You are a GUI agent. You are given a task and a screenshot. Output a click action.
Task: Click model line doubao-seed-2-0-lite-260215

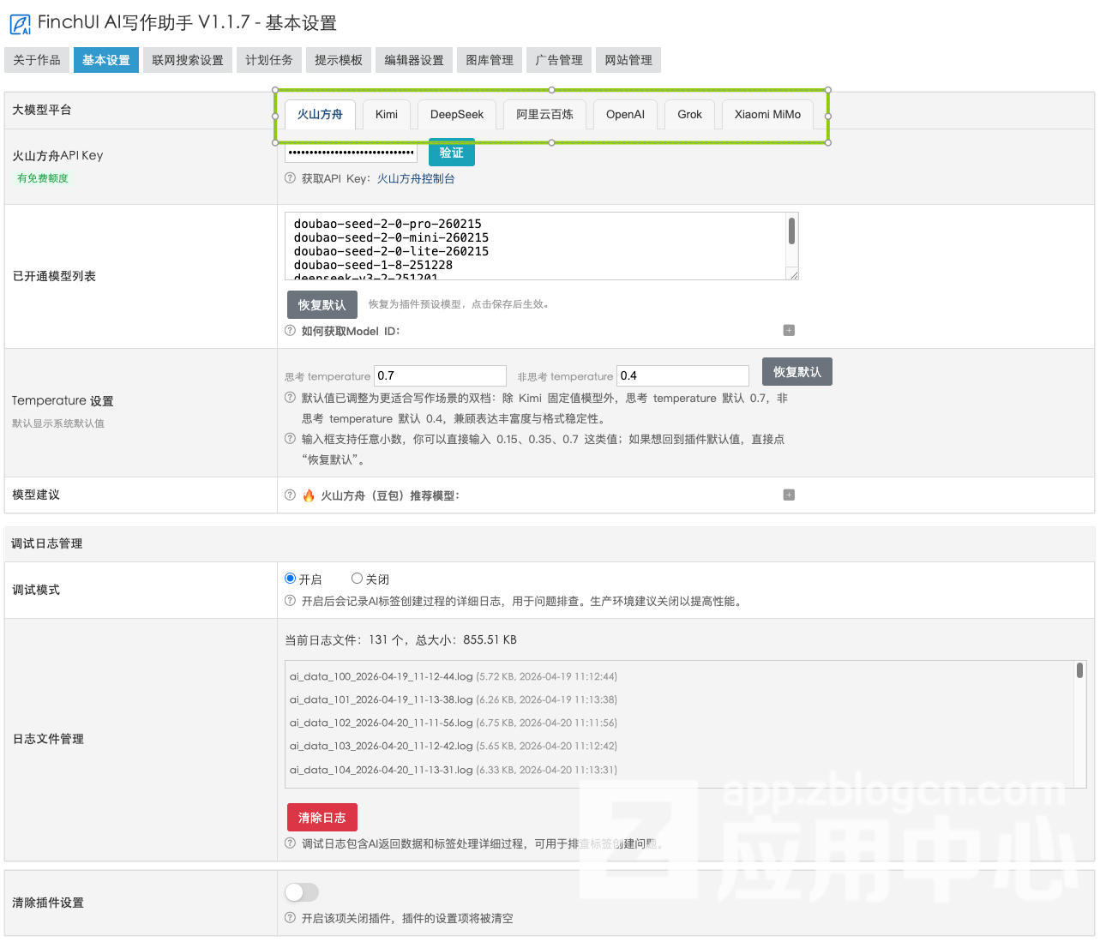coord(391,251)
